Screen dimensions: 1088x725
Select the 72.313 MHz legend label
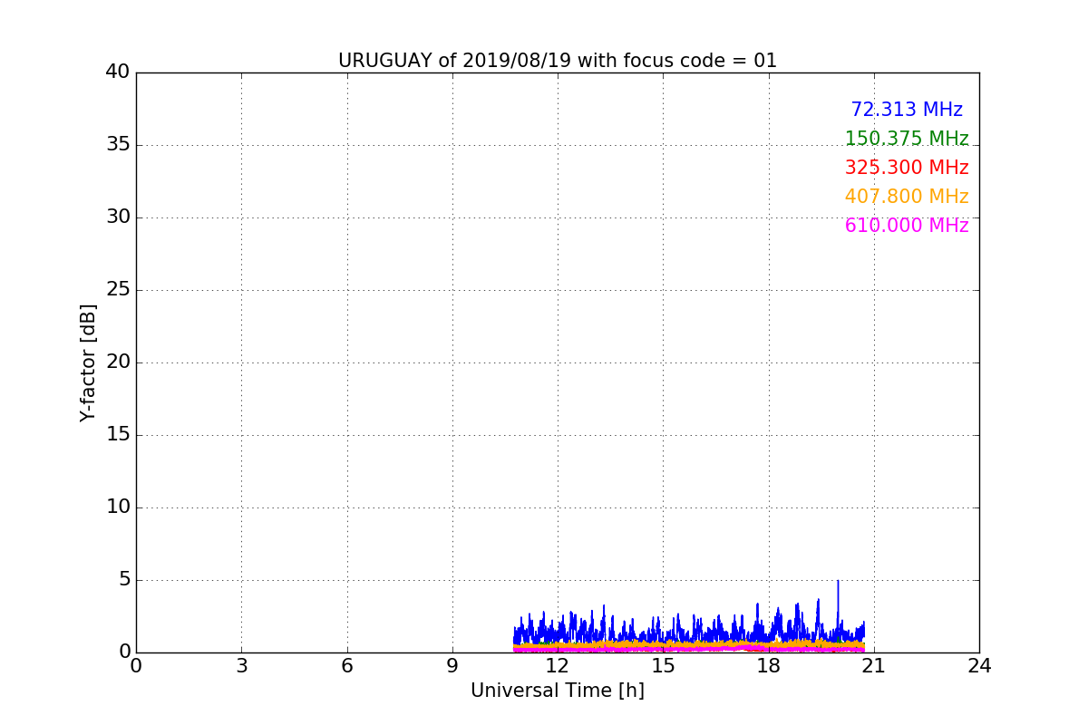(907, 110)
